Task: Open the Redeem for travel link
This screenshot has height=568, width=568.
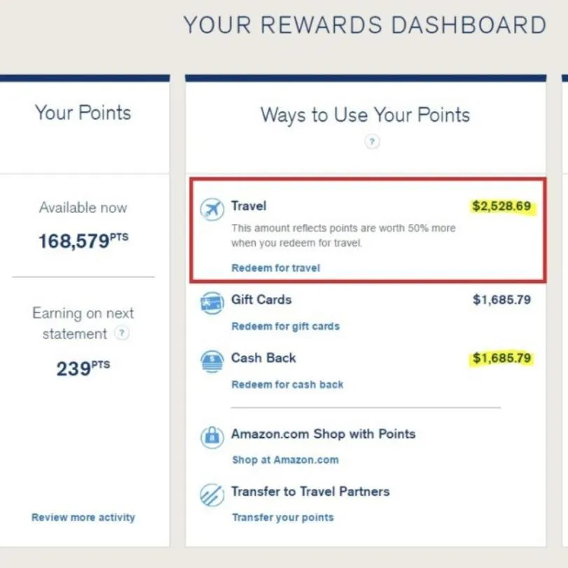Action: [276, 268]
